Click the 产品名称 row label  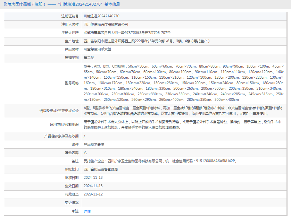(72, 50)
